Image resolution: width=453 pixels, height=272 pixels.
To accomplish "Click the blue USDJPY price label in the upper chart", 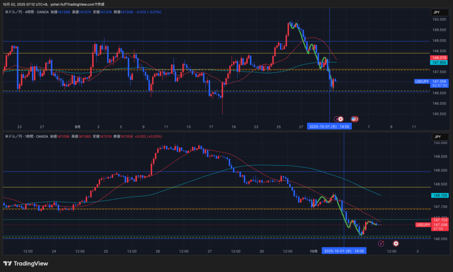I will point(422,82).
